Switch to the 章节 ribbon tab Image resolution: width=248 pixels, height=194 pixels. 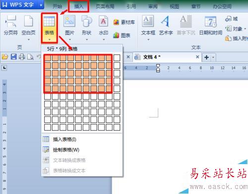[196, 6]
